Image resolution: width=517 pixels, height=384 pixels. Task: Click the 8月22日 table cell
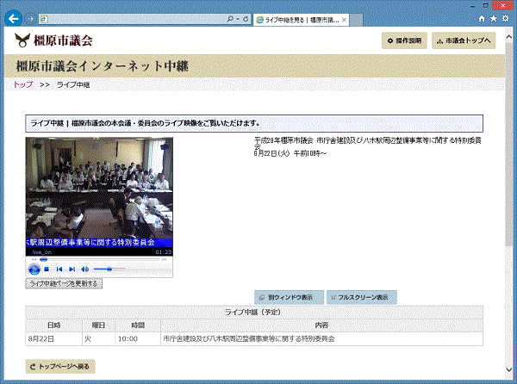53,339
